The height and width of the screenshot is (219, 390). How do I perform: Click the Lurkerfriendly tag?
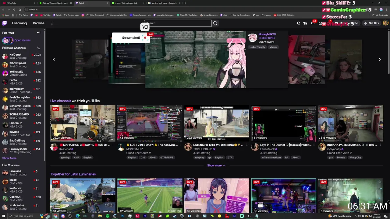pyautogui.click(x=257, y=47)
